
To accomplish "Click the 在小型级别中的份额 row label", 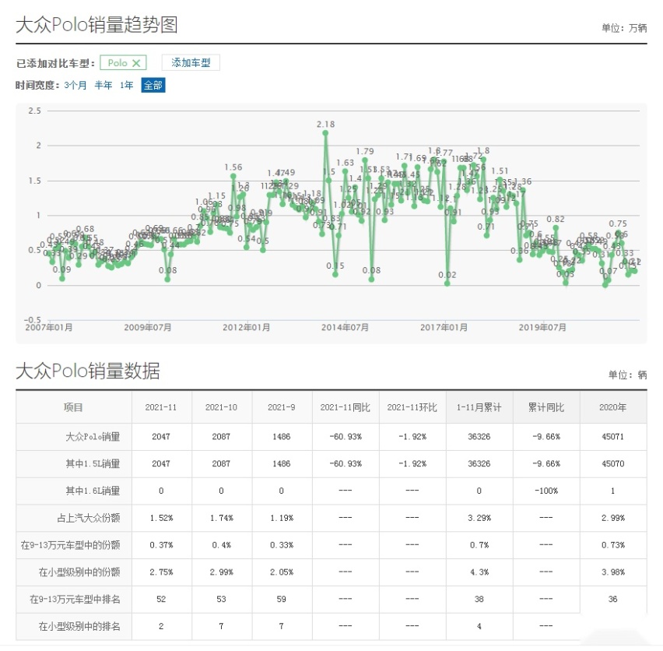I will point(79,572).
